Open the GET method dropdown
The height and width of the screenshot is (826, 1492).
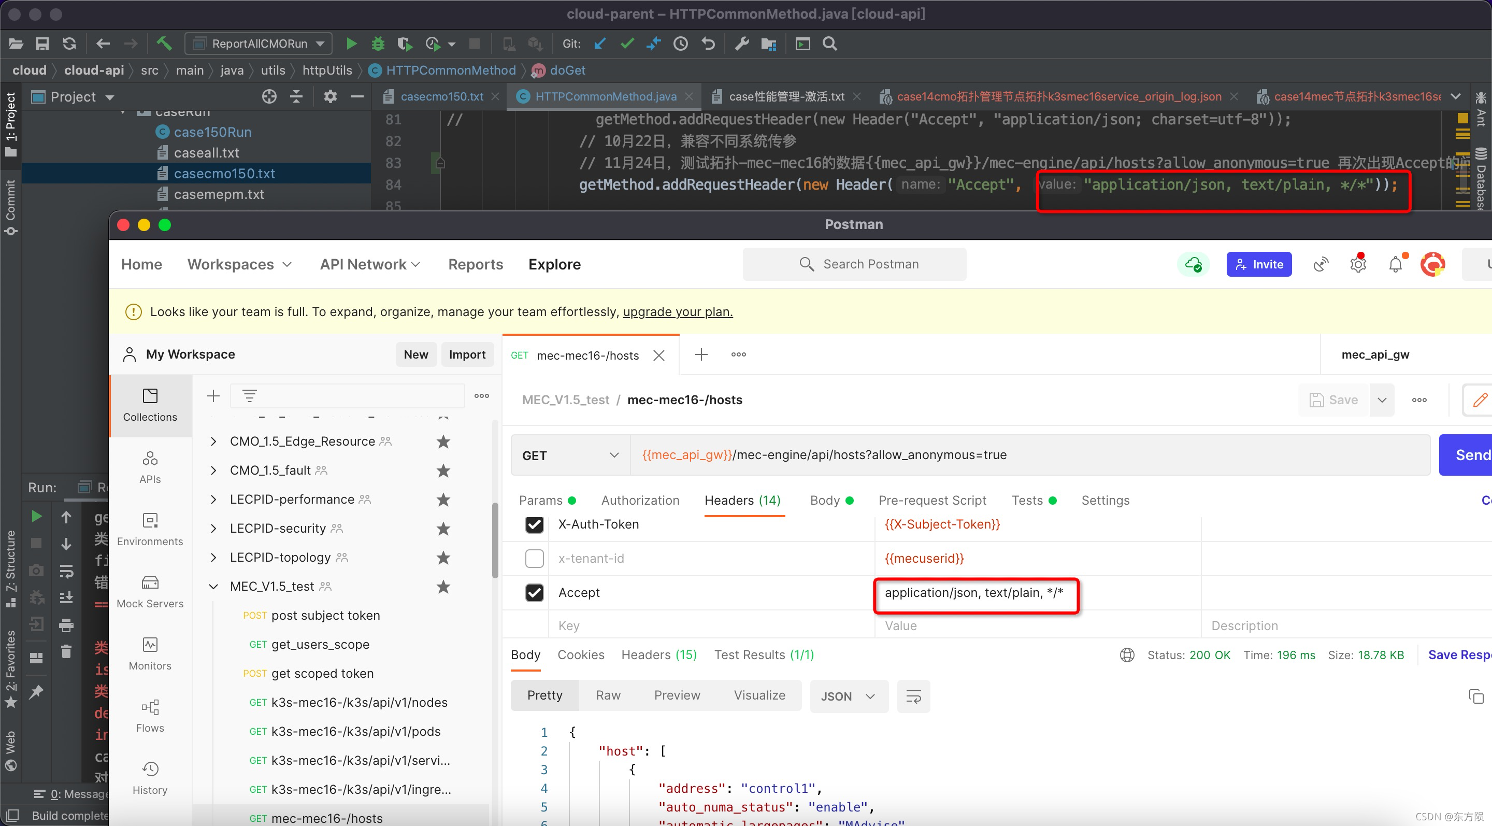[569, 455]
